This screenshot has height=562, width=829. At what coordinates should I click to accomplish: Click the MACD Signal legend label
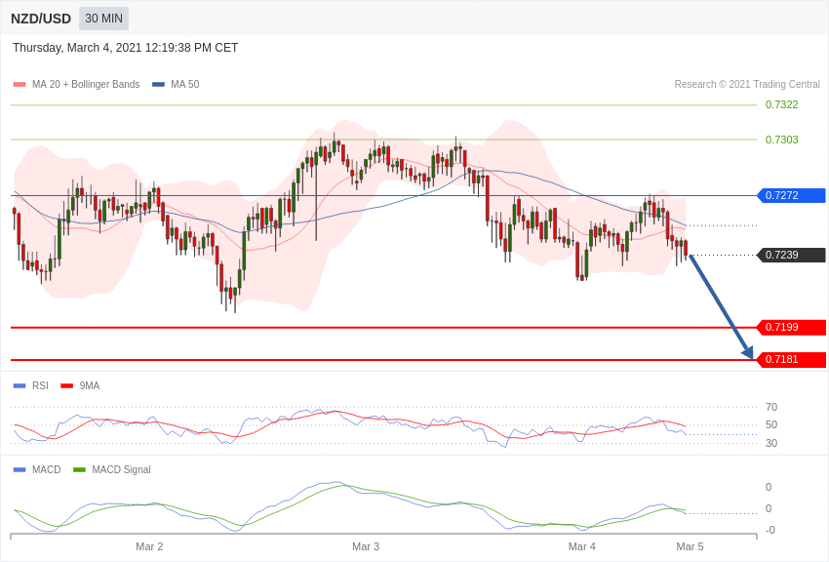(x=121, y=469)
